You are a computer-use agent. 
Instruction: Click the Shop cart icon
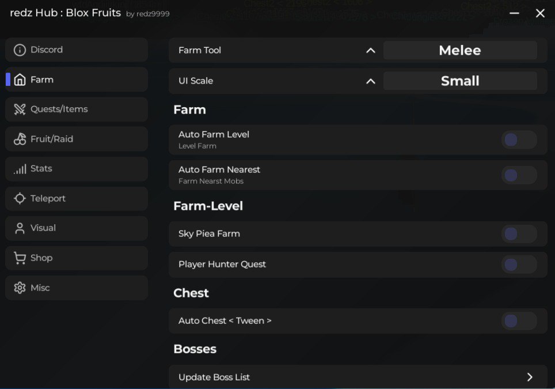tap(20, 258)
